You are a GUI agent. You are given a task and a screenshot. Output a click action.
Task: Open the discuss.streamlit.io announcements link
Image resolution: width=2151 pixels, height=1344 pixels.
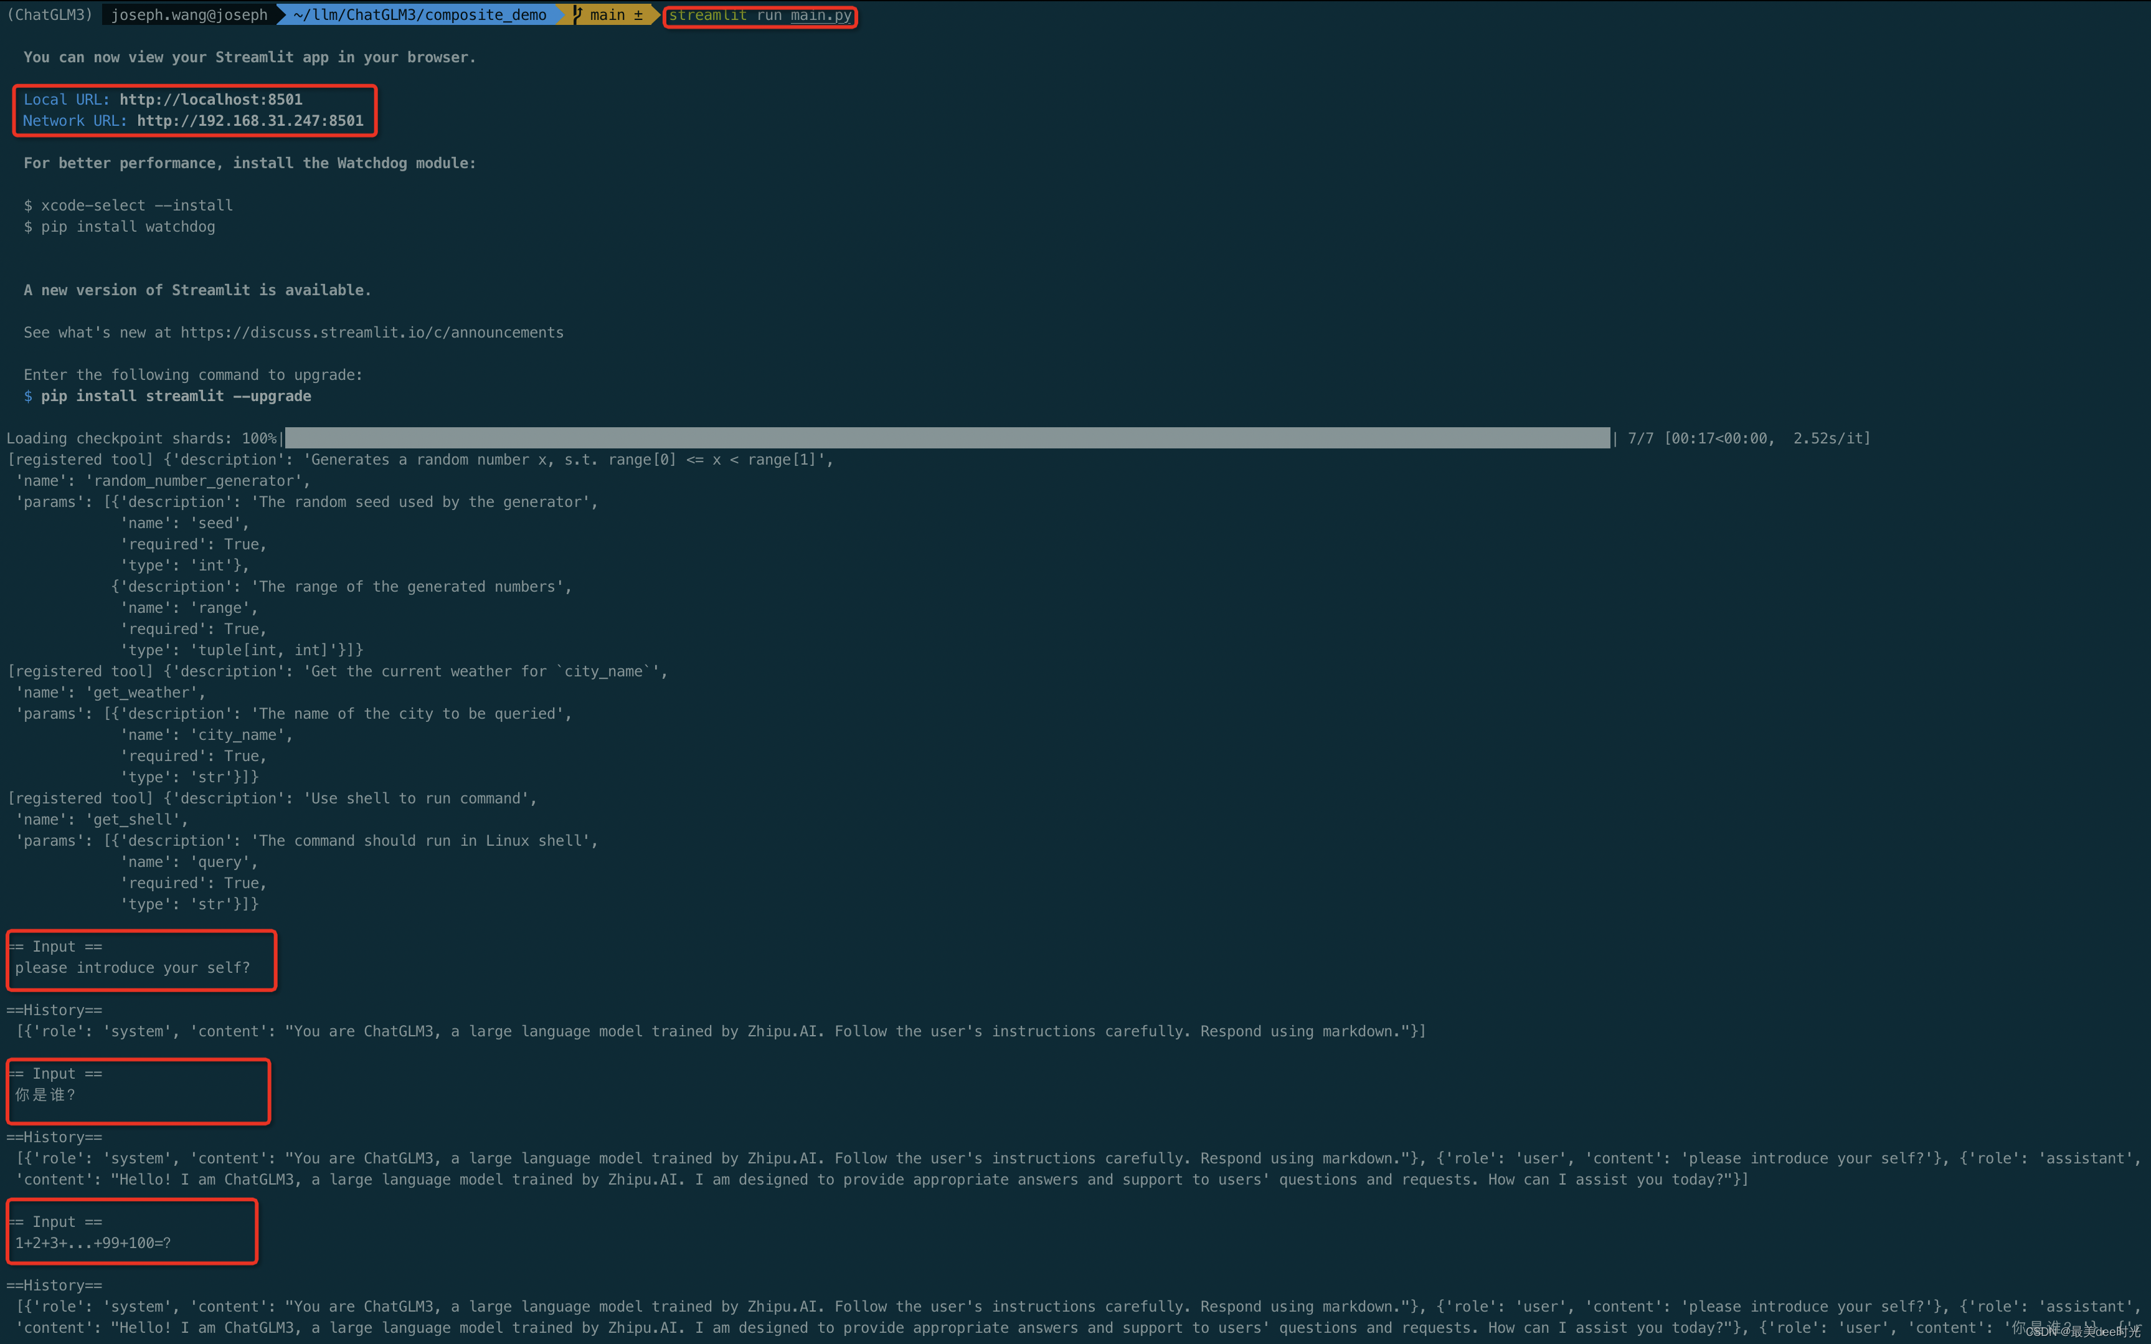tap(372, 333)
